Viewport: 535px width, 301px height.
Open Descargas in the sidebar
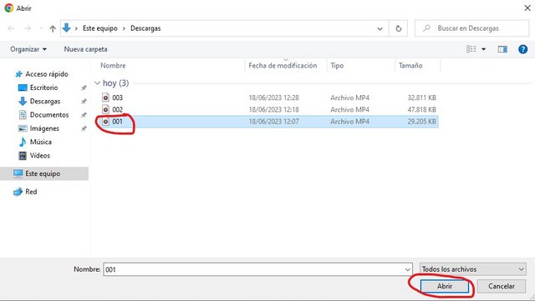[x=44, y=101]
